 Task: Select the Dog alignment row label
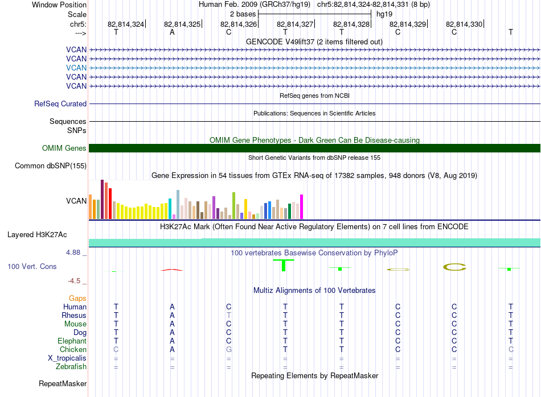[80, 333]
